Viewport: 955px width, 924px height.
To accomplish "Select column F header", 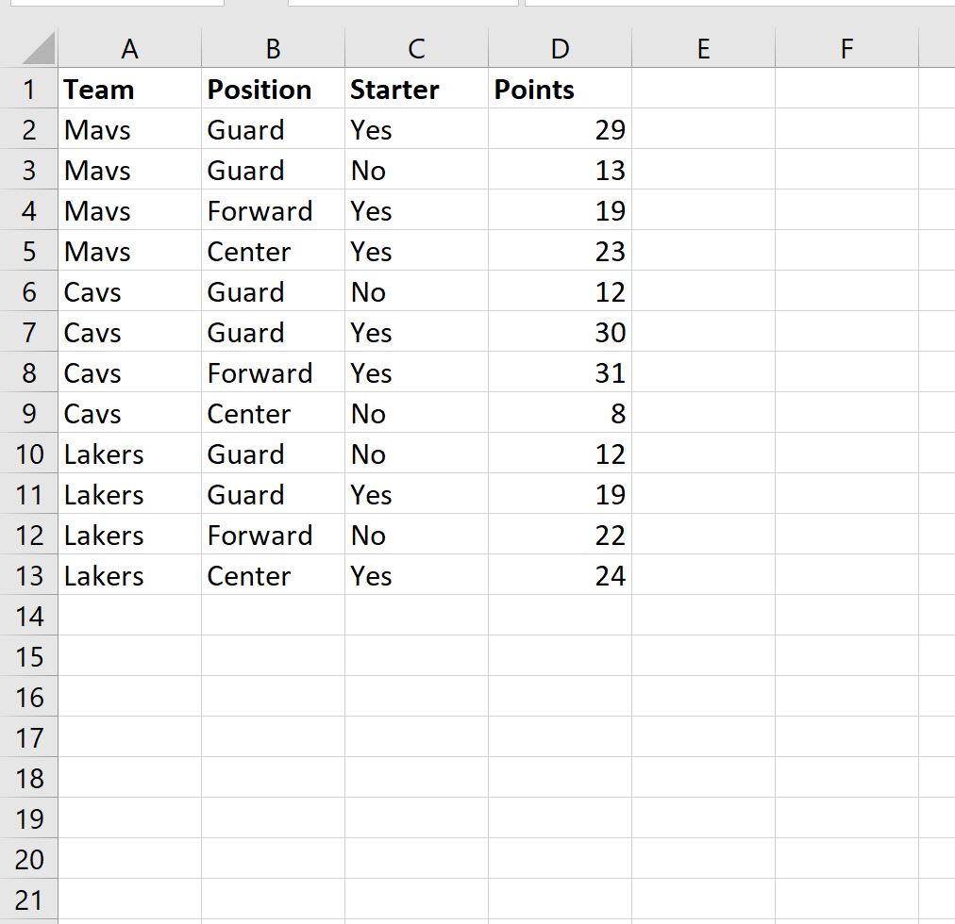I will tap(846, 49).
